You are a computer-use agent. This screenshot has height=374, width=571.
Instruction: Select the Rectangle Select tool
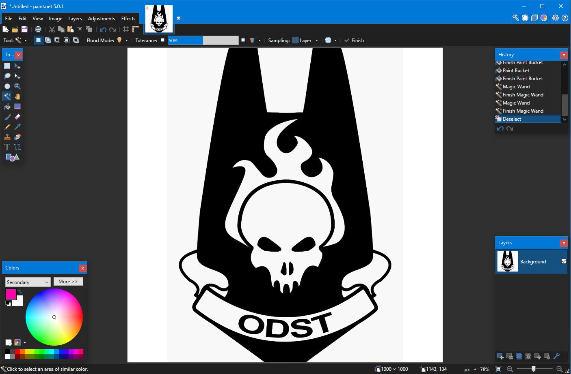click(x=7, y=66)
